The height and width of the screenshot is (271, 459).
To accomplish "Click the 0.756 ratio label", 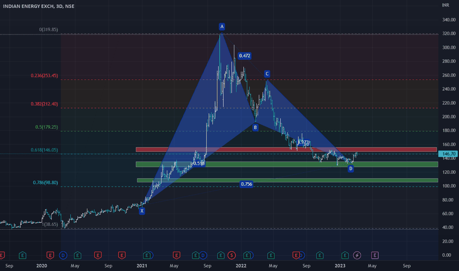I will (246, 184).
